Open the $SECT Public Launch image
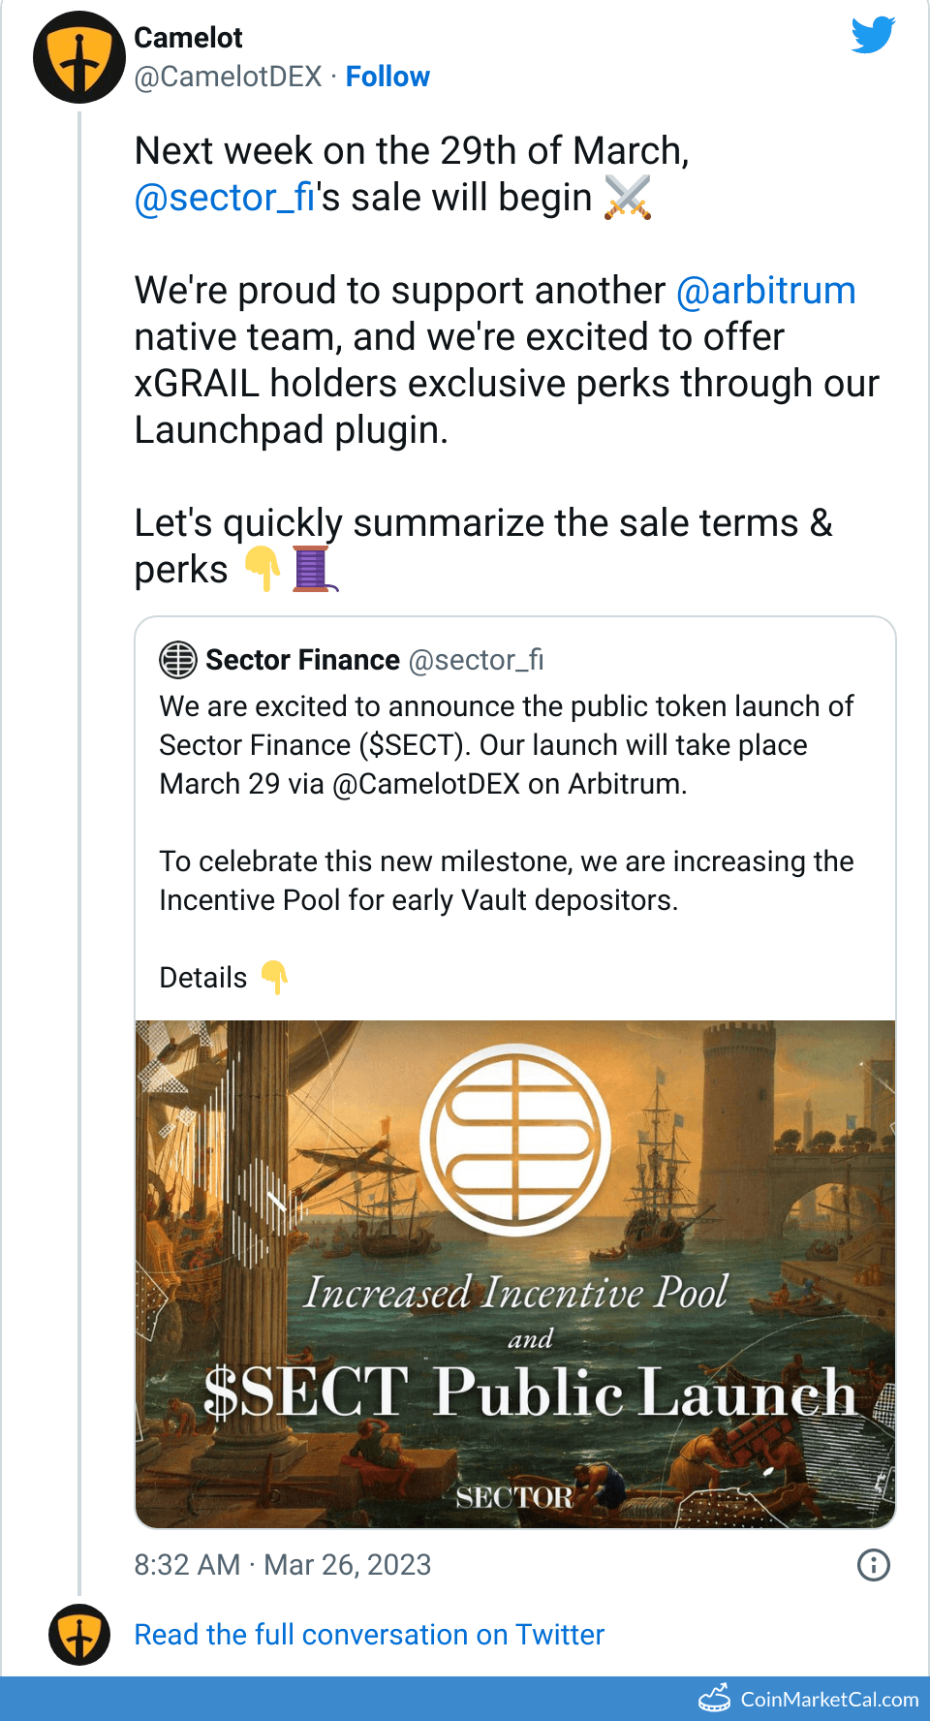Screen dimensions: 930x1721 [x=515, y=1273]
